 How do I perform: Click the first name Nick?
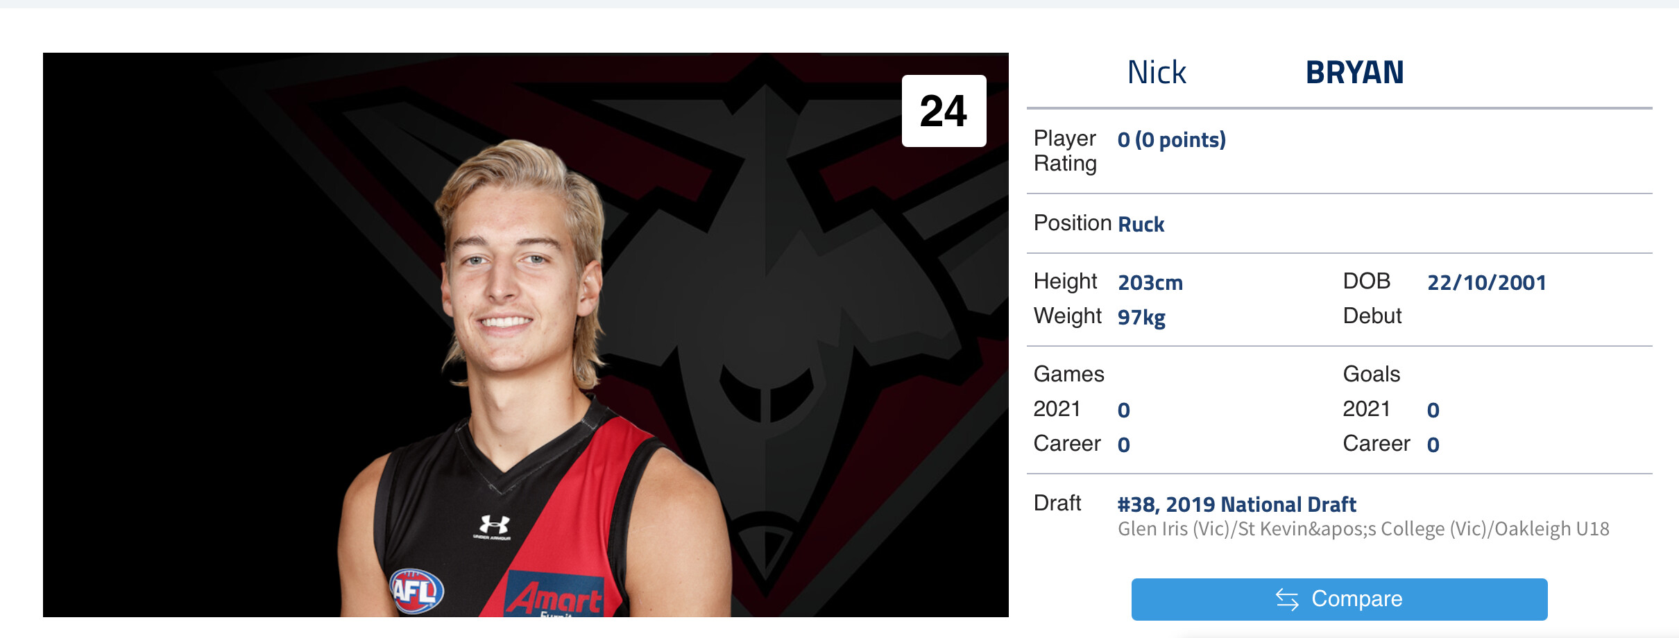[1157, 73]
